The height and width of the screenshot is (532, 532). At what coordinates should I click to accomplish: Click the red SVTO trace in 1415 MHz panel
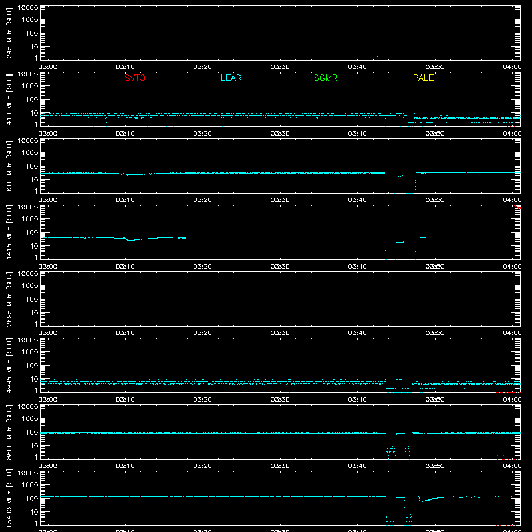tap(515, 207)
